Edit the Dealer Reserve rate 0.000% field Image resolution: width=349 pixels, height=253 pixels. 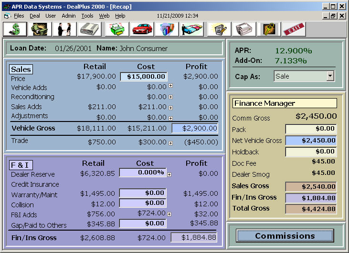tap(143, 172)
